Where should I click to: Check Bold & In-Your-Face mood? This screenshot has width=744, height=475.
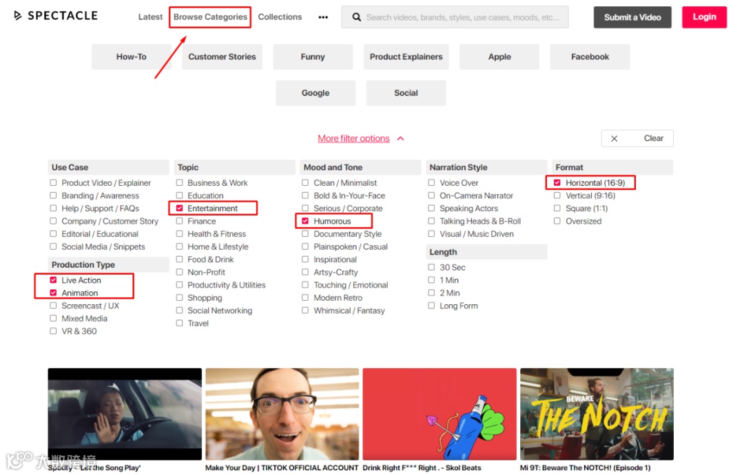[305, 196]
